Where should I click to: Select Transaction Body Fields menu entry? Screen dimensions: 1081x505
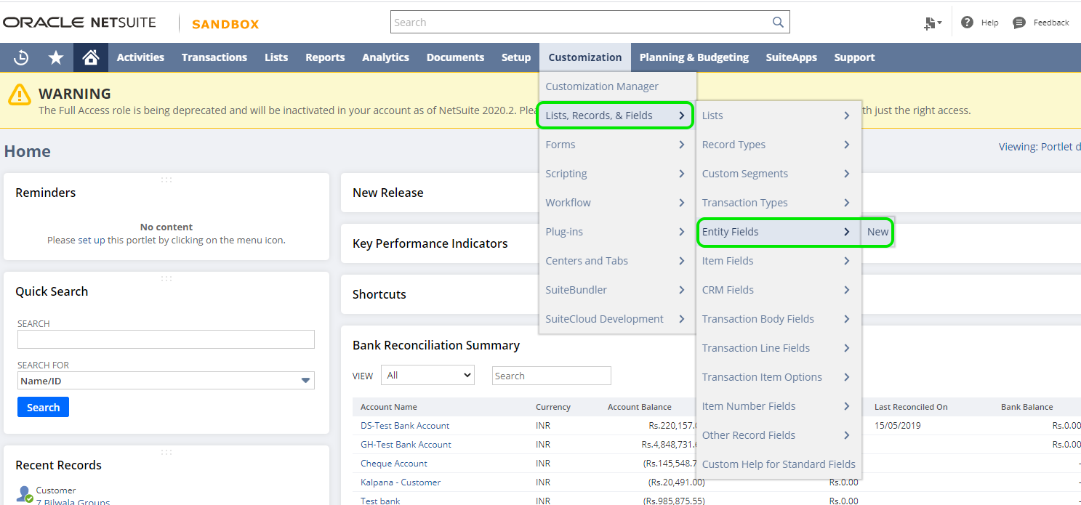[779, 319]
